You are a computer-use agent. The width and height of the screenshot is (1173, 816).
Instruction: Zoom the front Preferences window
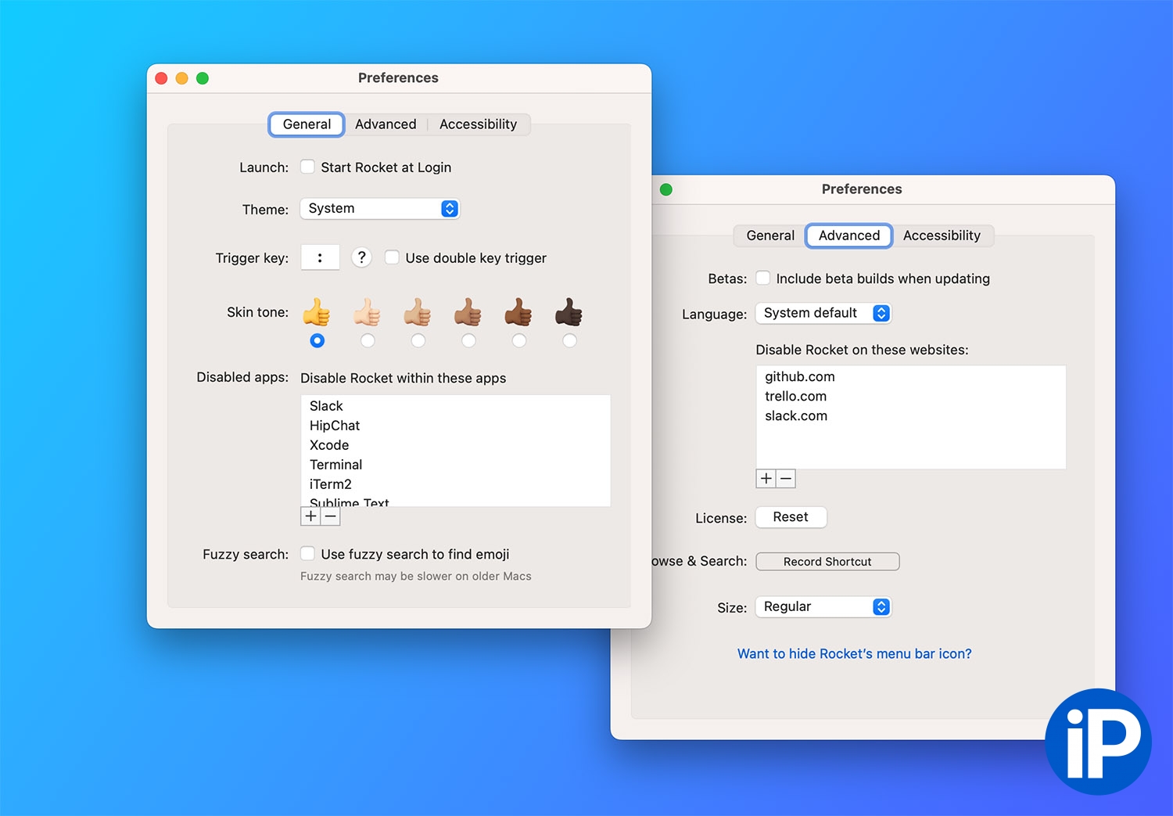tap(203, 78)
